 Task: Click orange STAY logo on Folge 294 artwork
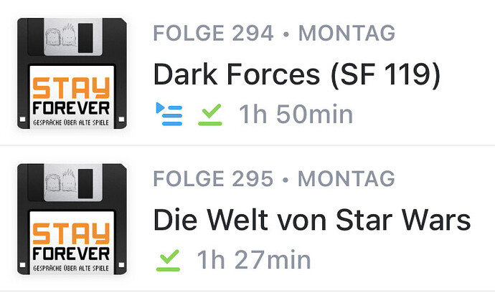coord(71,88)
